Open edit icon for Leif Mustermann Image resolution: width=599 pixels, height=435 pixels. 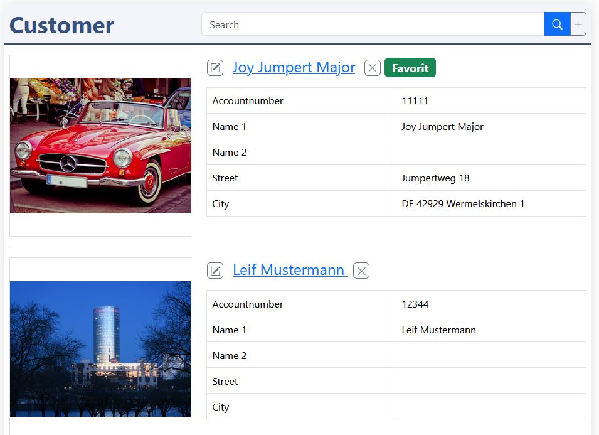pos(215,271)
